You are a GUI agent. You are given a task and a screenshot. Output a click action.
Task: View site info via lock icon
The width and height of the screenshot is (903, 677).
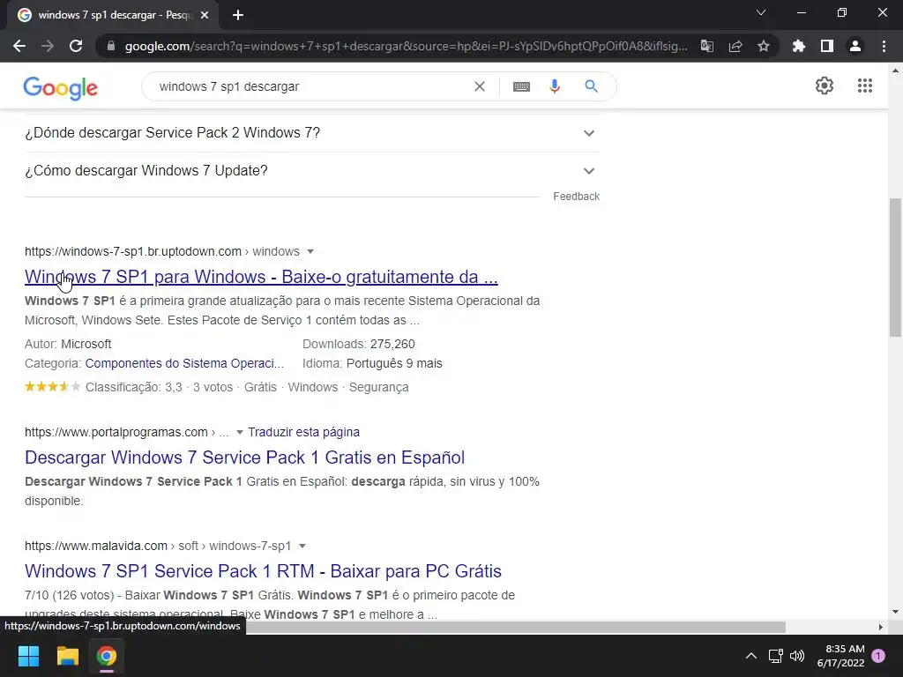(111, 46)
